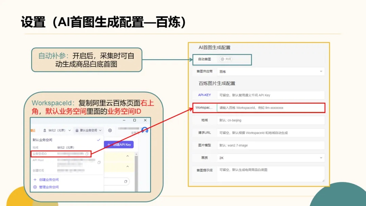Click the 百炼图片生成配置 section heading
Image resolution: width=366 pixels, height=206 pixels.
coord(217,84)
